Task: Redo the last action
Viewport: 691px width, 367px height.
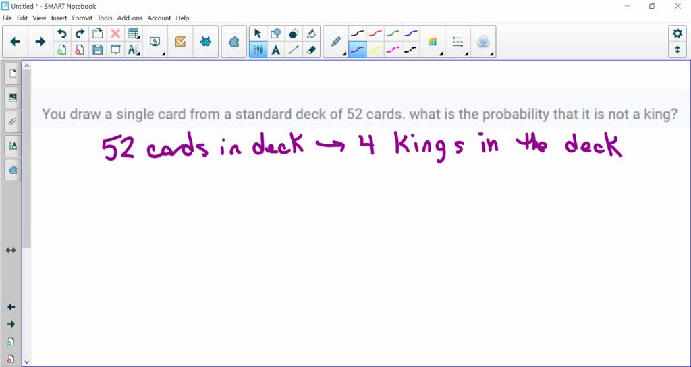Action: (80, 34)
